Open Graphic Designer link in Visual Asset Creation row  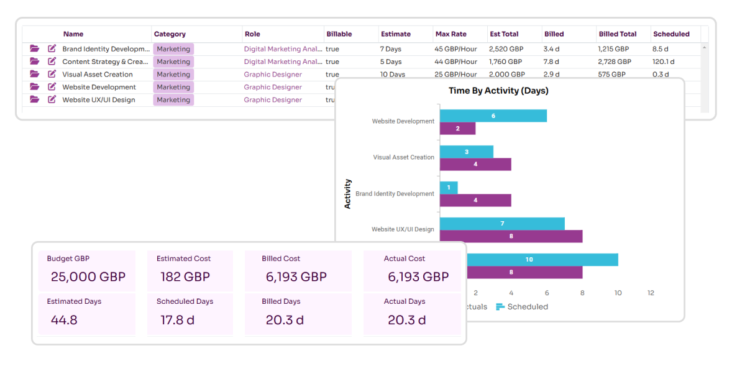click(273, 74)
